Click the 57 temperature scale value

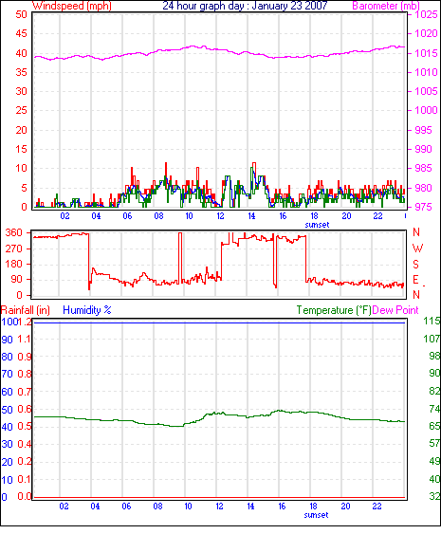click(x=434, y=443)
